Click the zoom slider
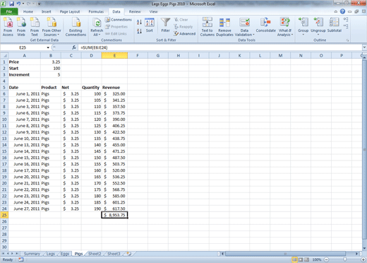367x263 pixels. pyautogui.click(x=345, y=259)
